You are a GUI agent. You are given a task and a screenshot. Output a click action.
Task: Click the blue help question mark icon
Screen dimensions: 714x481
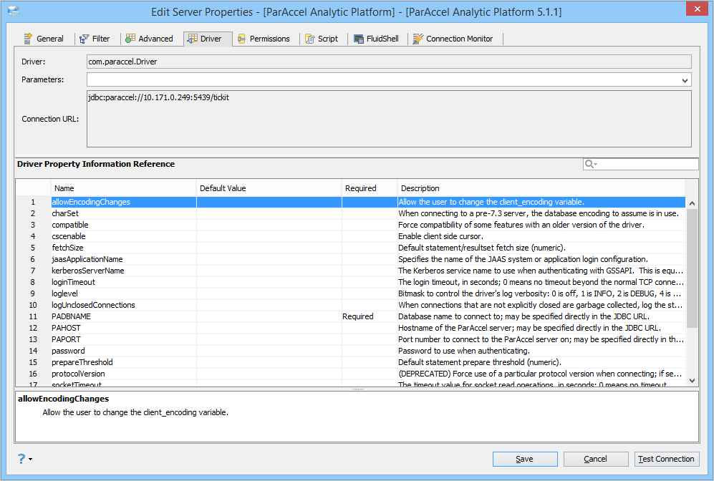[21, 459]
